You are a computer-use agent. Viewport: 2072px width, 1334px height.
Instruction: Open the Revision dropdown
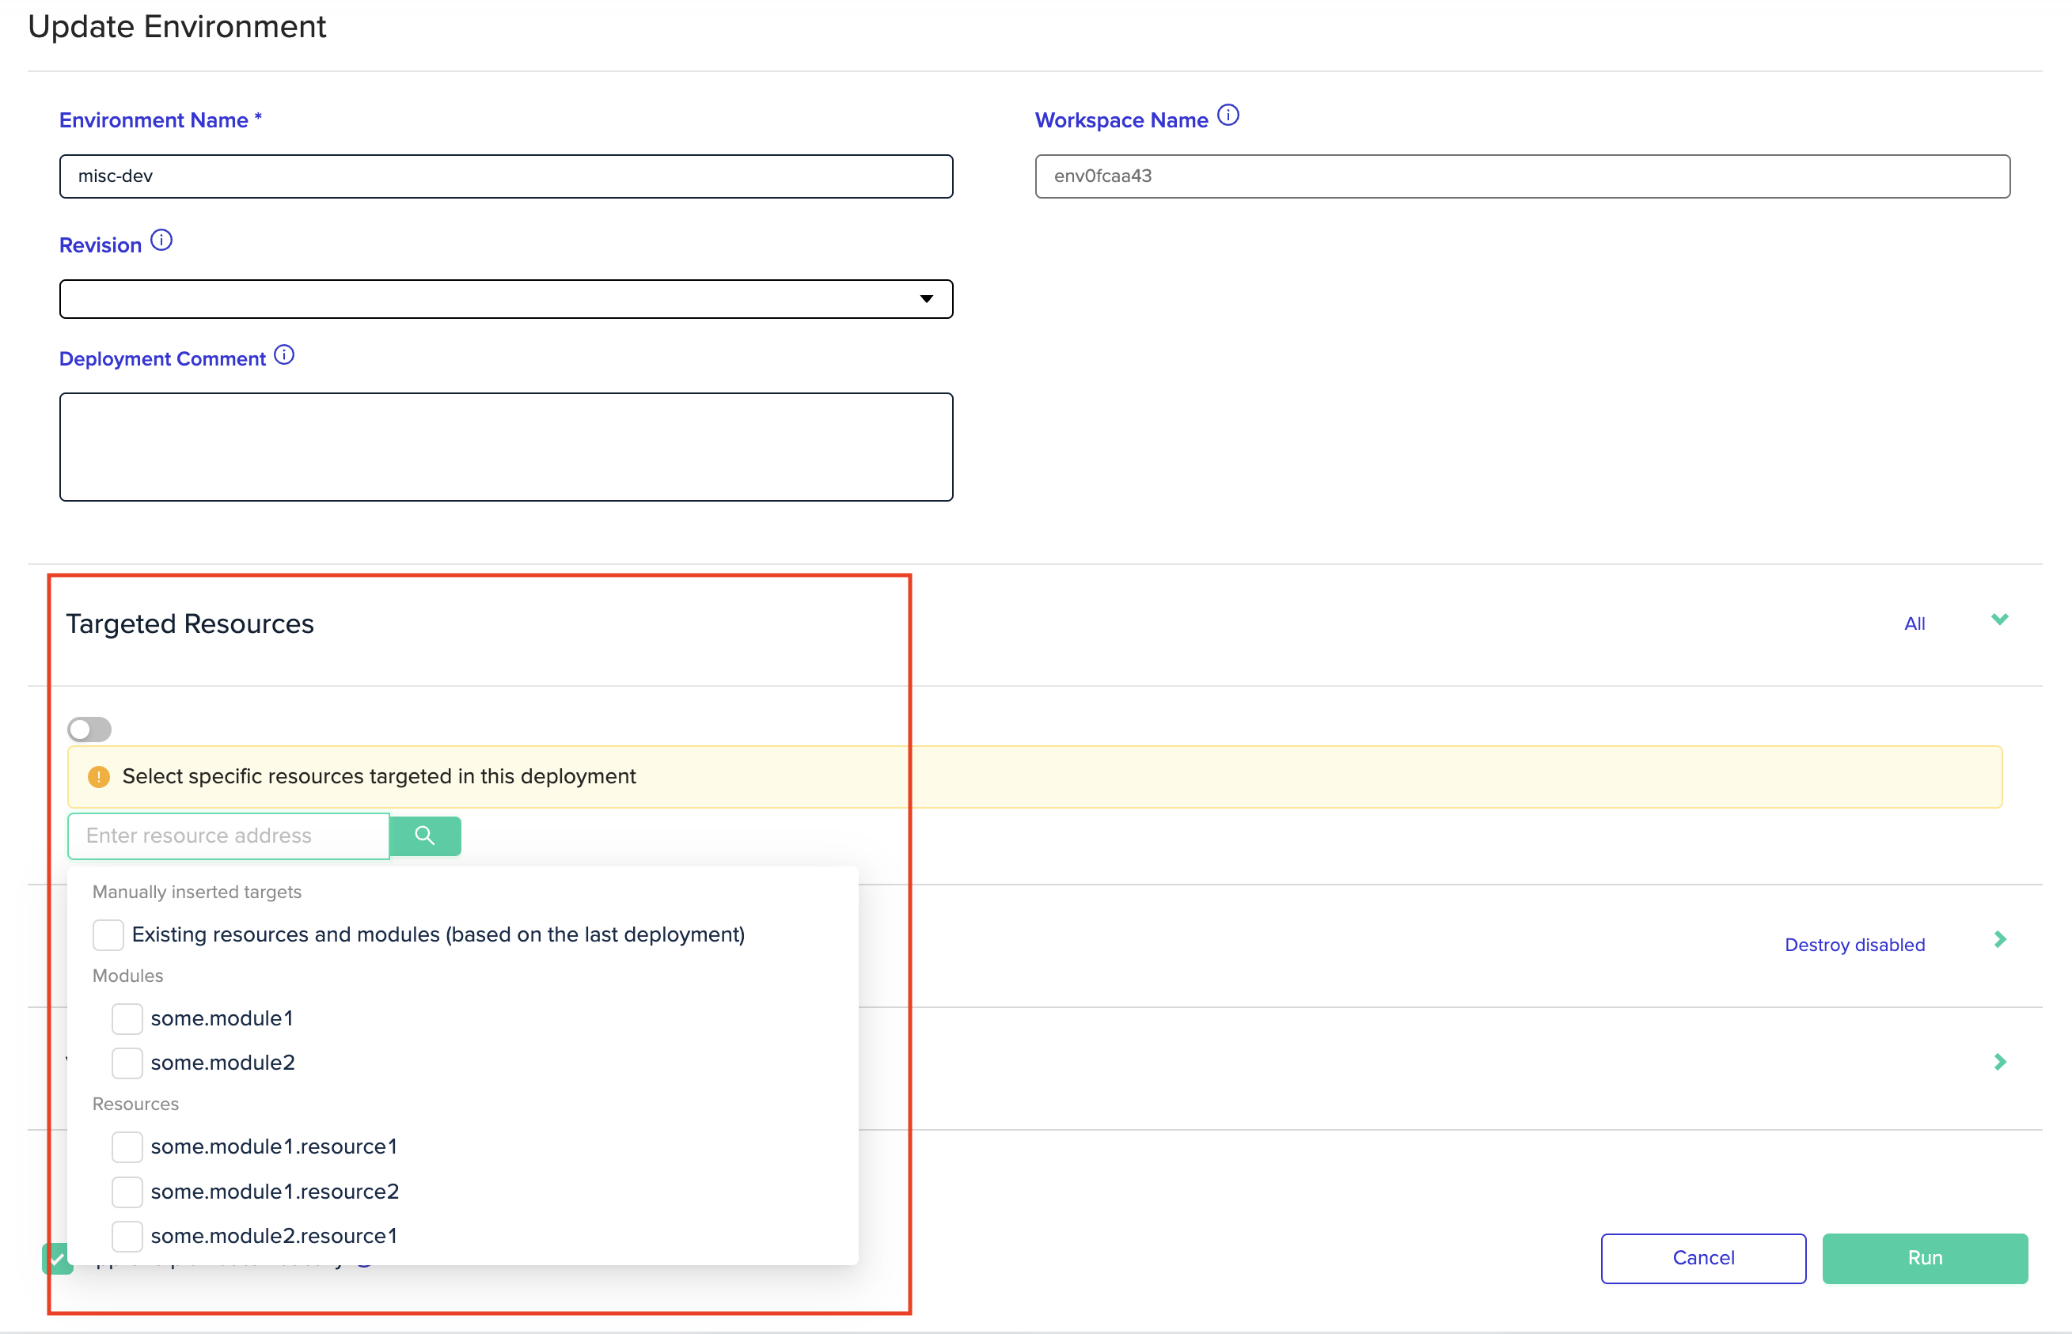[506, 299]
